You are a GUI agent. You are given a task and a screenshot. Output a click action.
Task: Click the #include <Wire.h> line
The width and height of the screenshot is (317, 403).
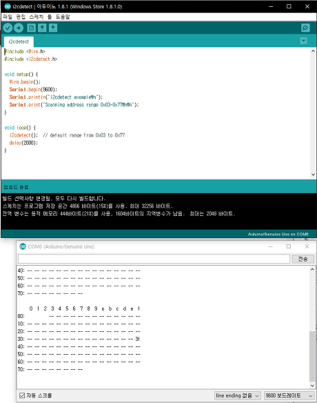point(25,51)
